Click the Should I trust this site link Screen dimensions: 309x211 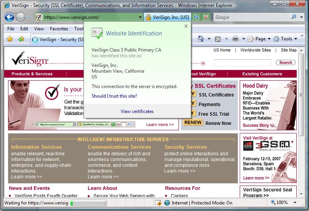tap(114, 96)
